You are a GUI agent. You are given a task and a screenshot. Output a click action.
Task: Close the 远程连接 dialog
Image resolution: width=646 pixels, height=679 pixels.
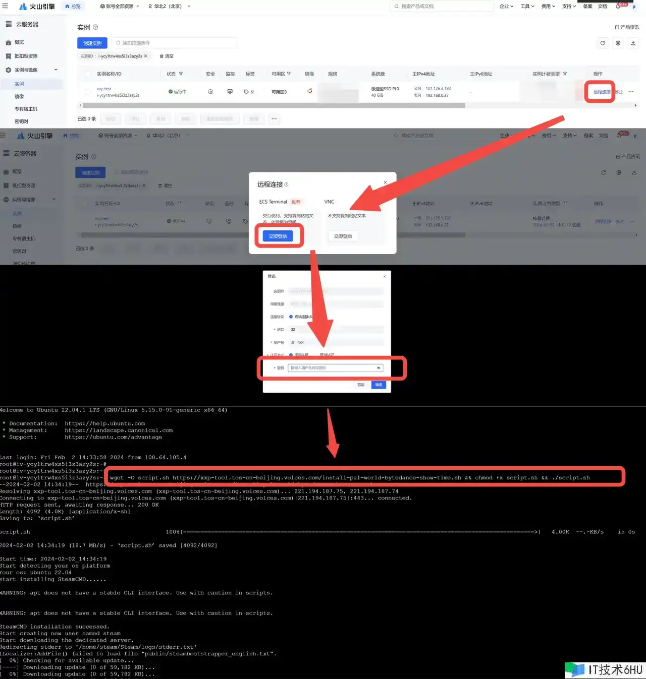[385, 182]
